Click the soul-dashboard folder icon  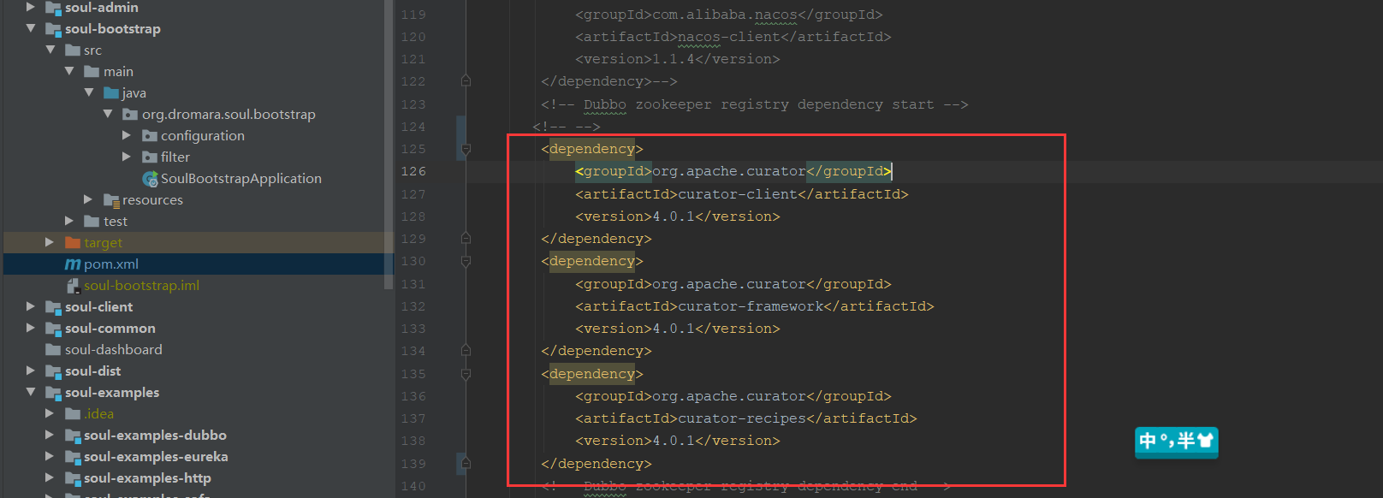click(53, 349)
